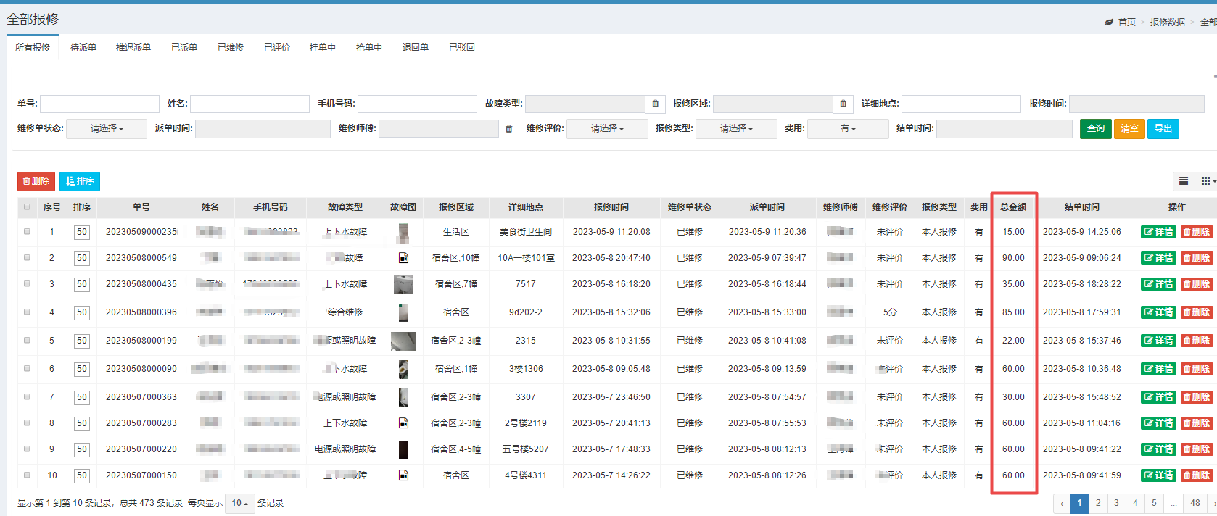Viewport: 1217px width, 516px height.
Task: Click 首页 in the breadcrumb
Action: [1127, 22]
